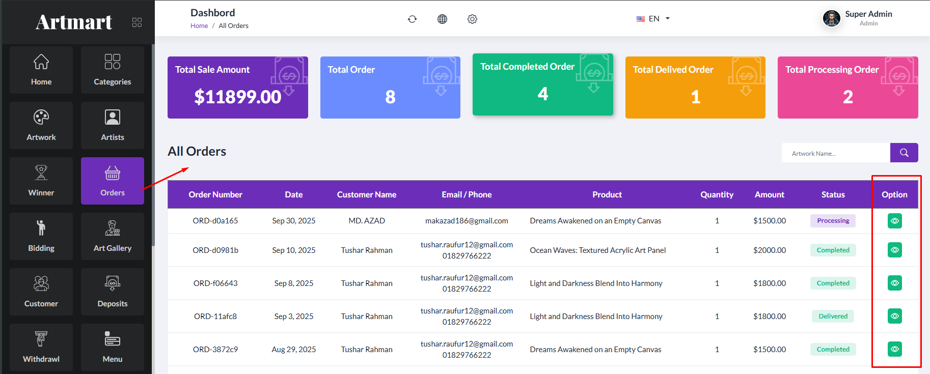The width and height of the screenshot is (930, 374).
Task: View details of order ORD-f06643
Action: [894, 283]
